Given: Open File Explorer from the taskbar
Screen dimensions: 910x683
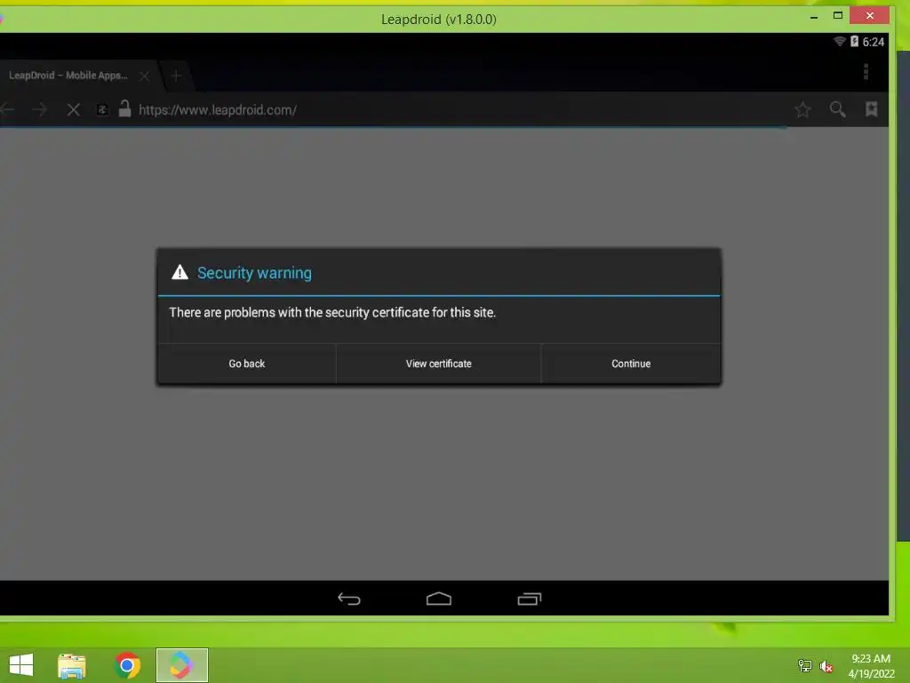Looking at the screenshot, I should pyautogui.click(x=72, y=665).
